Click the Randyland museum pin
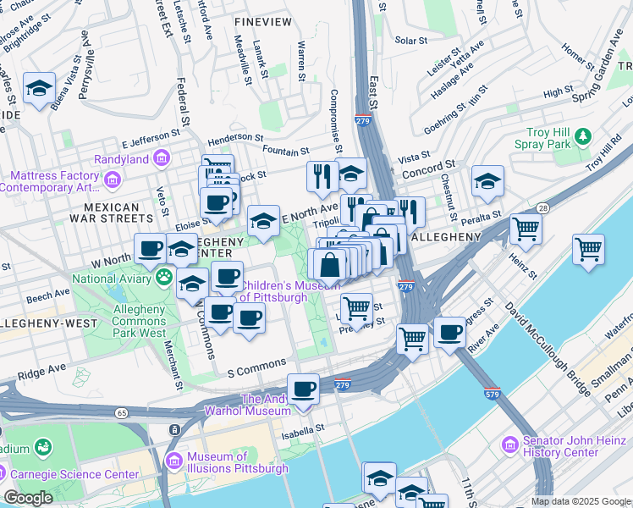This screenshot has width=633, height=508. (162, 158)
